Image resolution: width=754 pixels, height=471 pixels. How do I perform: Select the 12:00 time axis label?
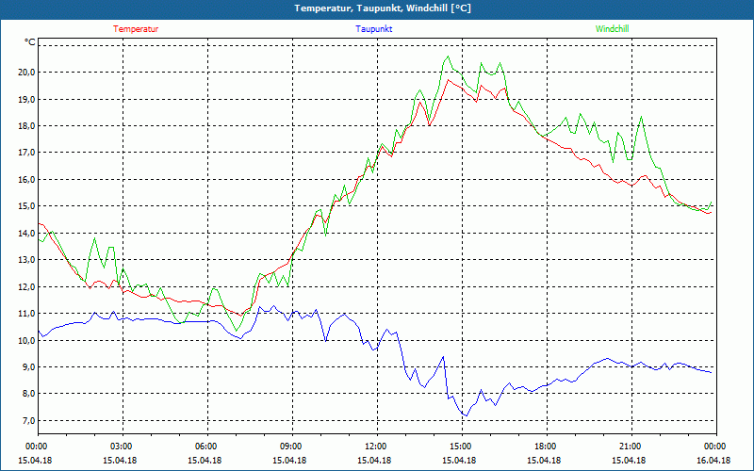click(x=376, y=447)
